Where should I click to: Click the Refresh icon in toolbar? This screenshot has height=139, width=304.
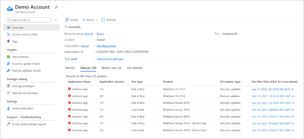[103, 20]
